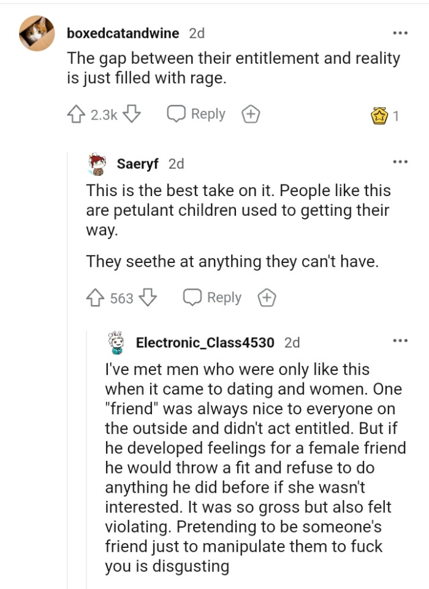This screenshot has height=589, width=429.
Task: Open more options for Electronic_Class4530's comment
Action: click(x=400, y=341)
